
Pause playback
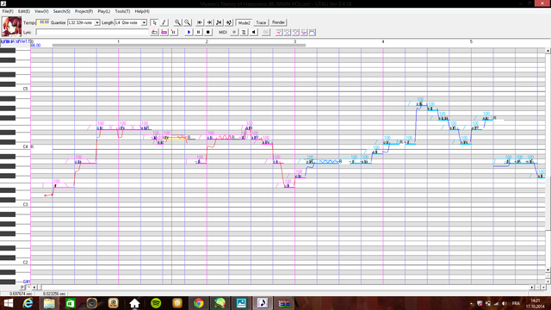pos(198,33)
